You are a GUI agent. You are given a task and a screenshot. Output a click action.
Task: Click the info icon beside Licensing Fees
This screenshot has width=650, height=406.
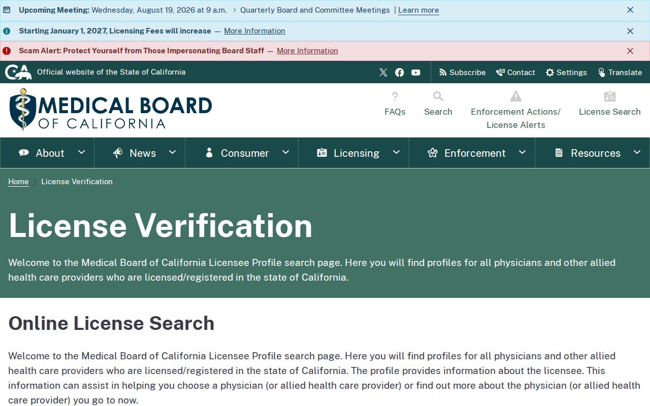click(7, 31)
